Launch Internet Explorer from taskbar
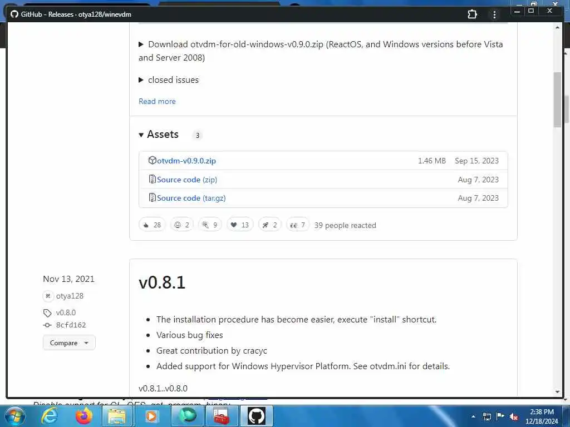Viewport: 570px width, 427px height. (49, 416)
